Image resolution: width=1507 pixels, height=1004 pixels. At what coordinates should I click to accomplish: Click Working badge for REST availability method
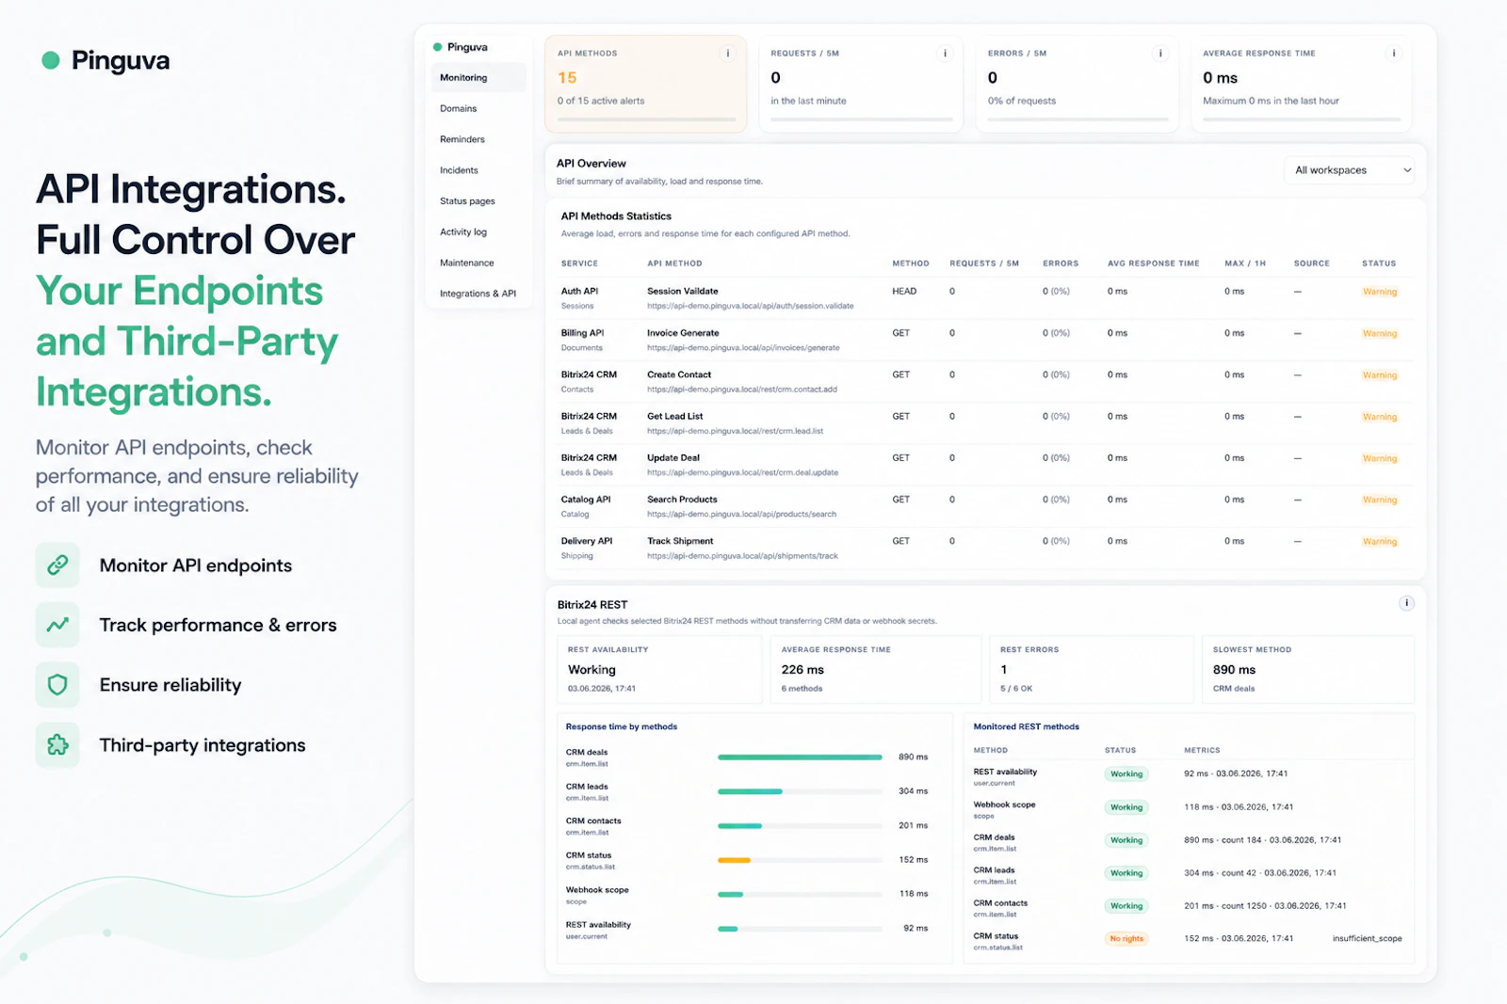tap(1126, 774)
